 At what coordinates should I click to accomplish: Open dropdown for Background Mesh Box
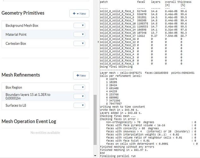click(79, 26)
